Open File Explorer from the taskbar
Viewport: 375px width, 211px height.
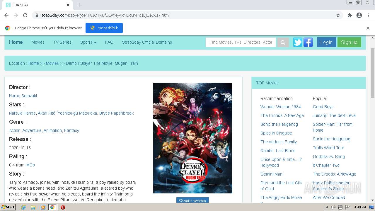coord(33,207)
